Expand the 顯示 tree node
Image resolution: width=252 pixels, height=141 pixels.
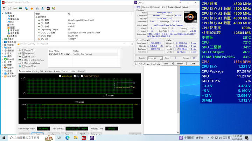[2, 48]
